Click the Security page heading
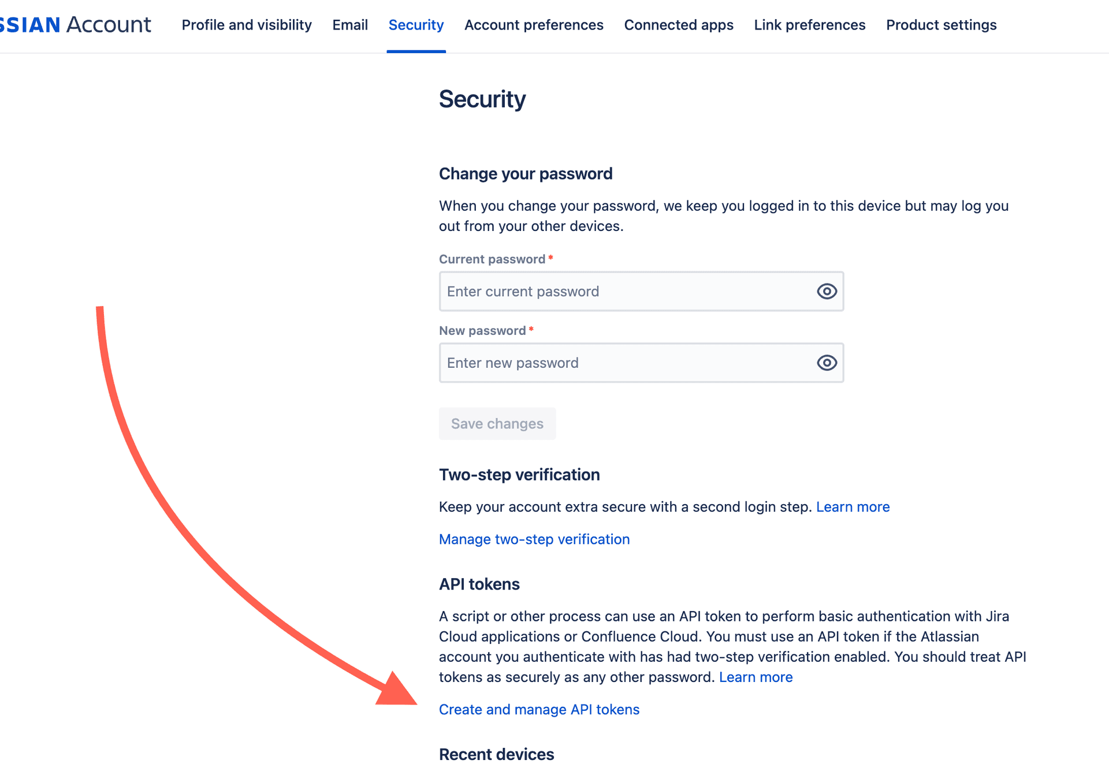 [482, 99]
